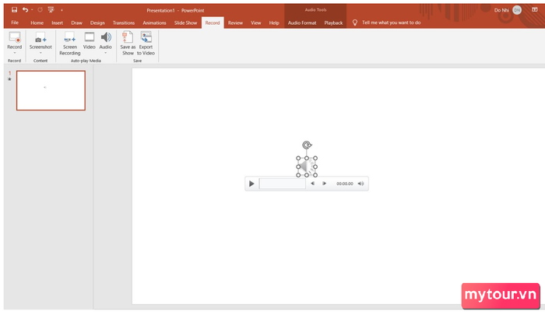
Task: Move back 0.25 seconds in audio
Action: [x=312, y=184]
